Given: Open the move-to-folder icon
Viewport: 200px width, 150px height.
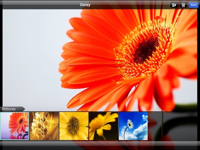Looking at the screenshot, I should pyautogui.click(x=174, y=5).
